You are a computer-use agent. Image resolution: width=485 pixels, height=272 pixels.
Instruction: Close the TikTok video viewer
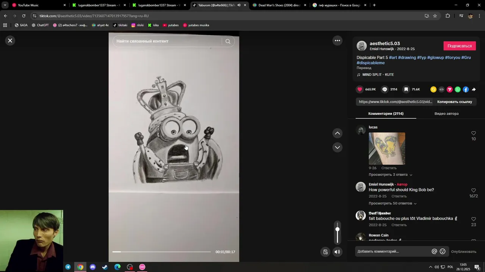10,40
